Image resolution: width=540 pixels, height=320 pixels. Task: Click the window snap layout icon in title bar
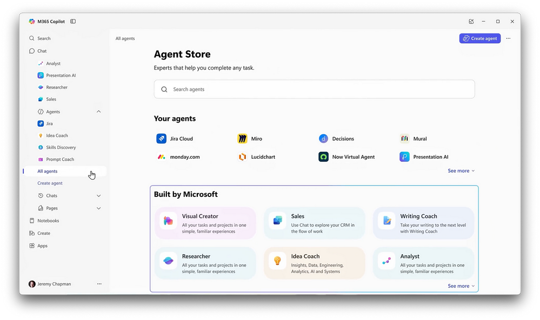click(471, 21)
